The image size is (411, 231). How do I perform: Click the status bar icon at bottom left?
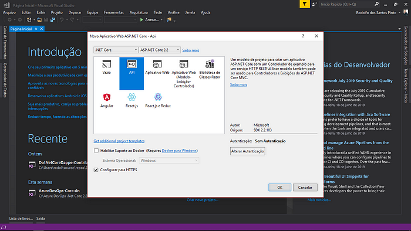[x=4, y=227]
